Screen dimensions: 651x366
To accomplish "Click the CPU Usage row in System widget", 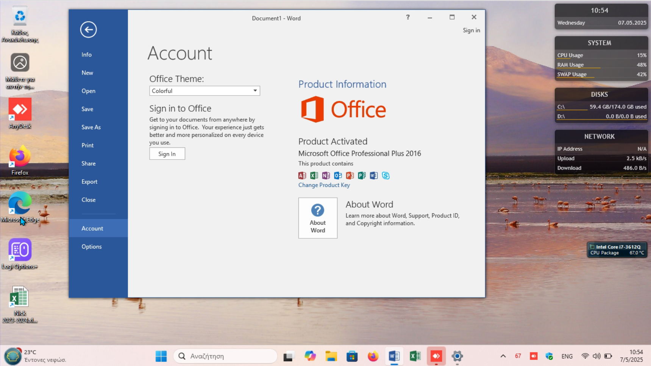I will click(601, 55).
